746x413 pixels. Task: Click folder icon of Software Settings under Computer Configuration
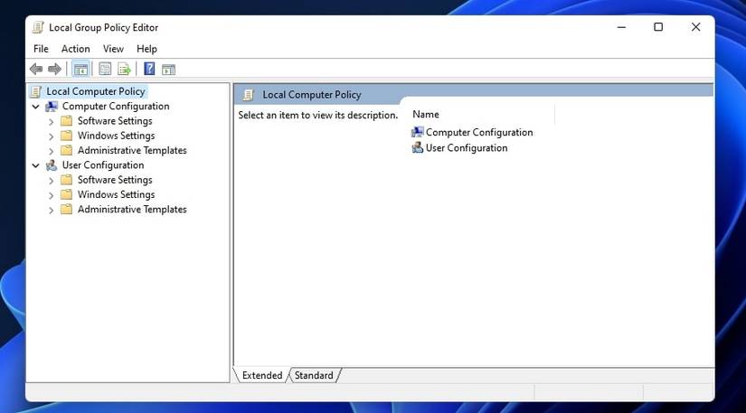tap(67, 121)
